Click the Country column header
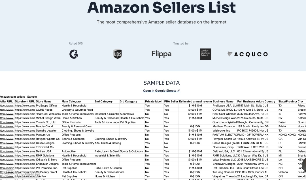The image size is (306, 180). pos(270,101)
